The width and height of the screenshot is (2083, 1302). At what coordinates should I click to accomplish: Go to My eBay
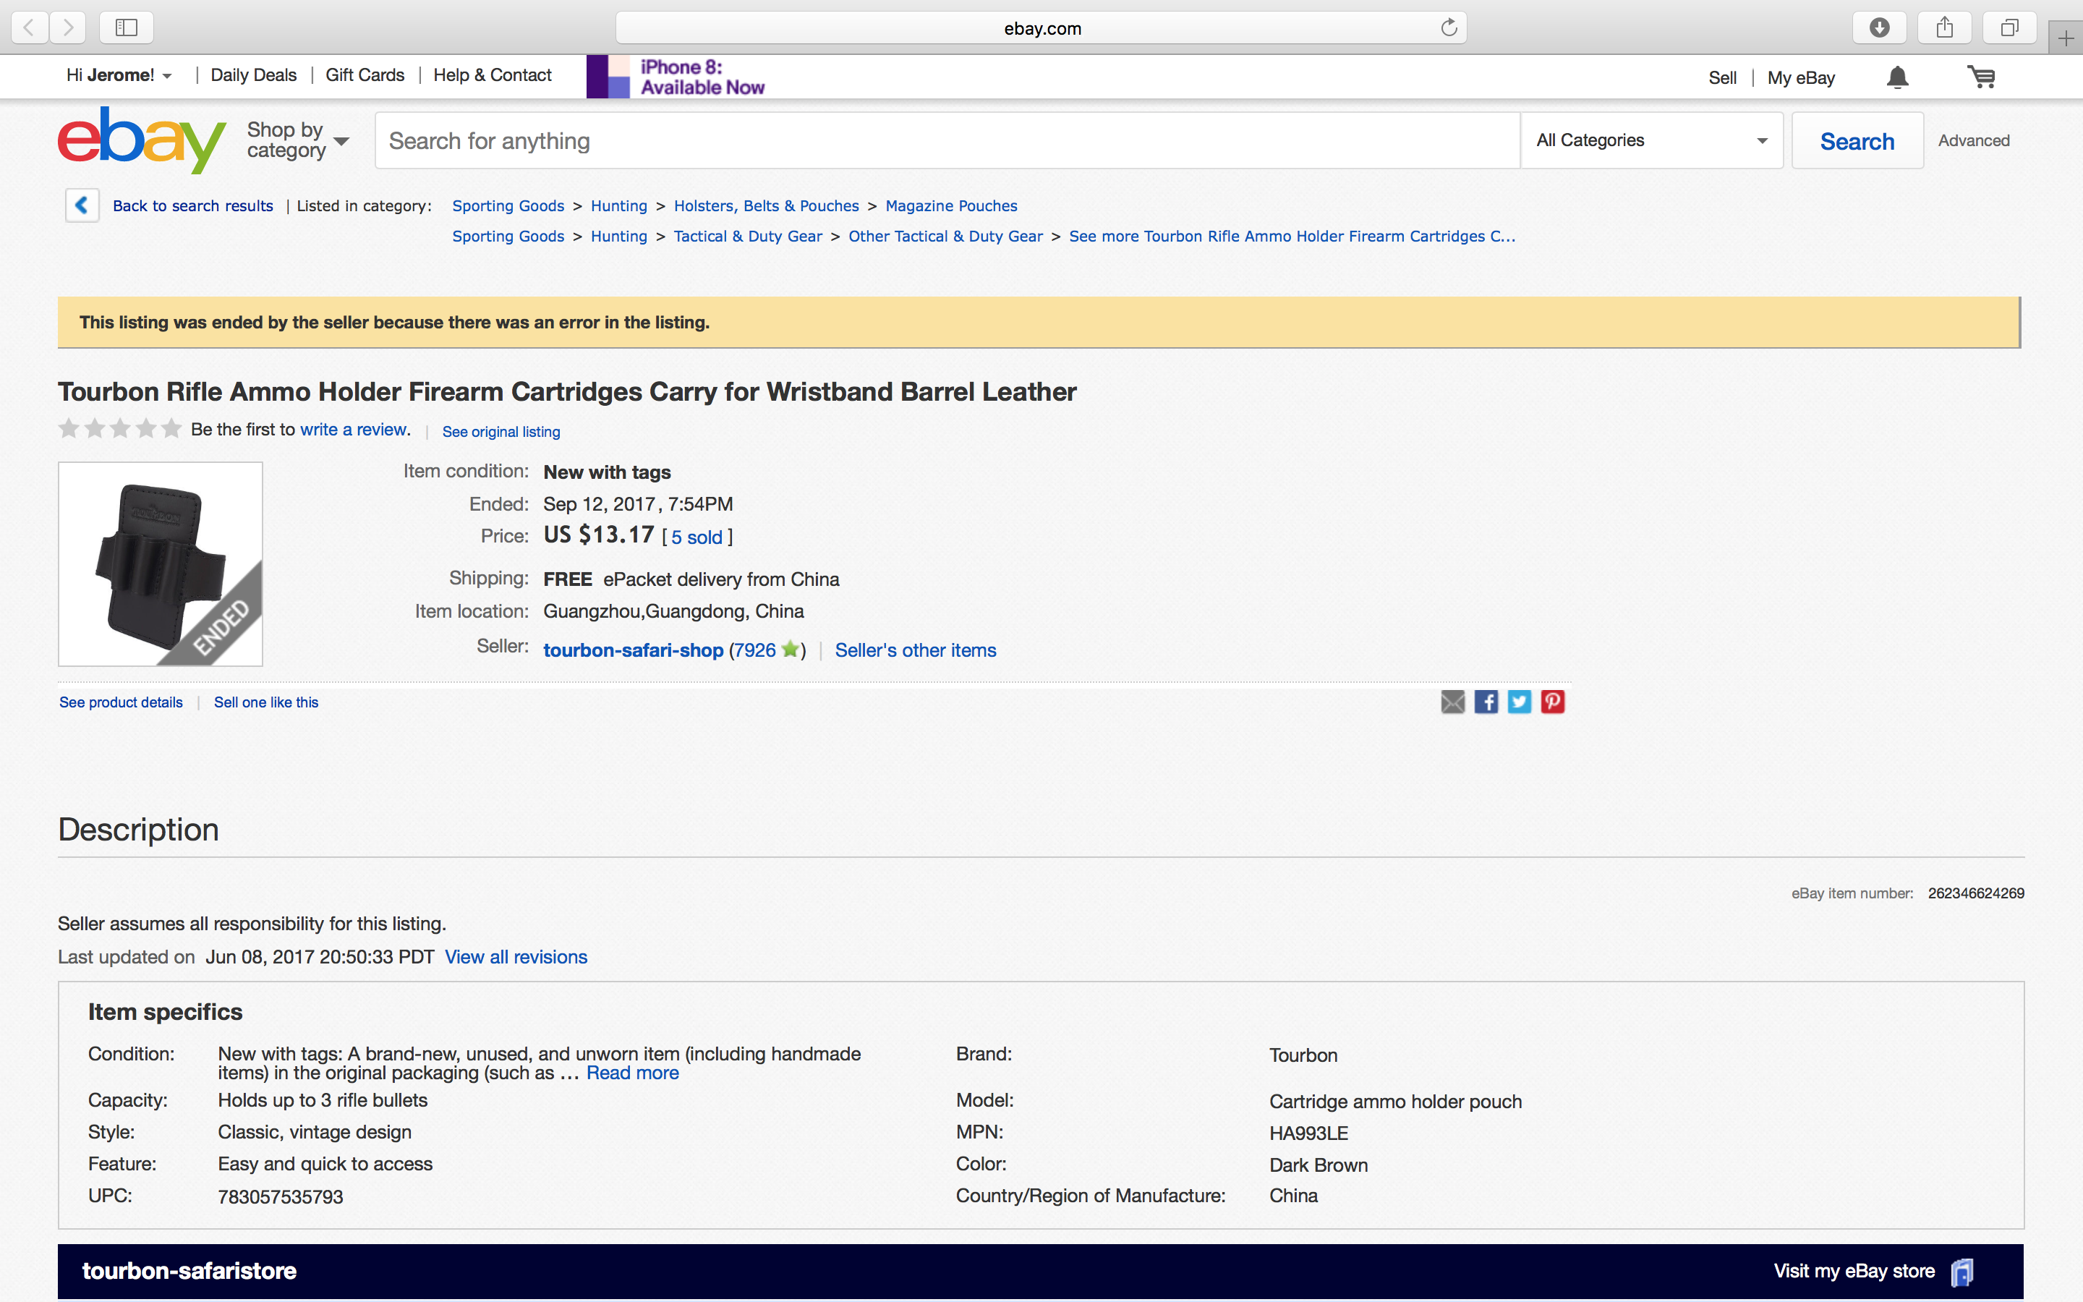pyautogui.click(x=1801, y=77)
